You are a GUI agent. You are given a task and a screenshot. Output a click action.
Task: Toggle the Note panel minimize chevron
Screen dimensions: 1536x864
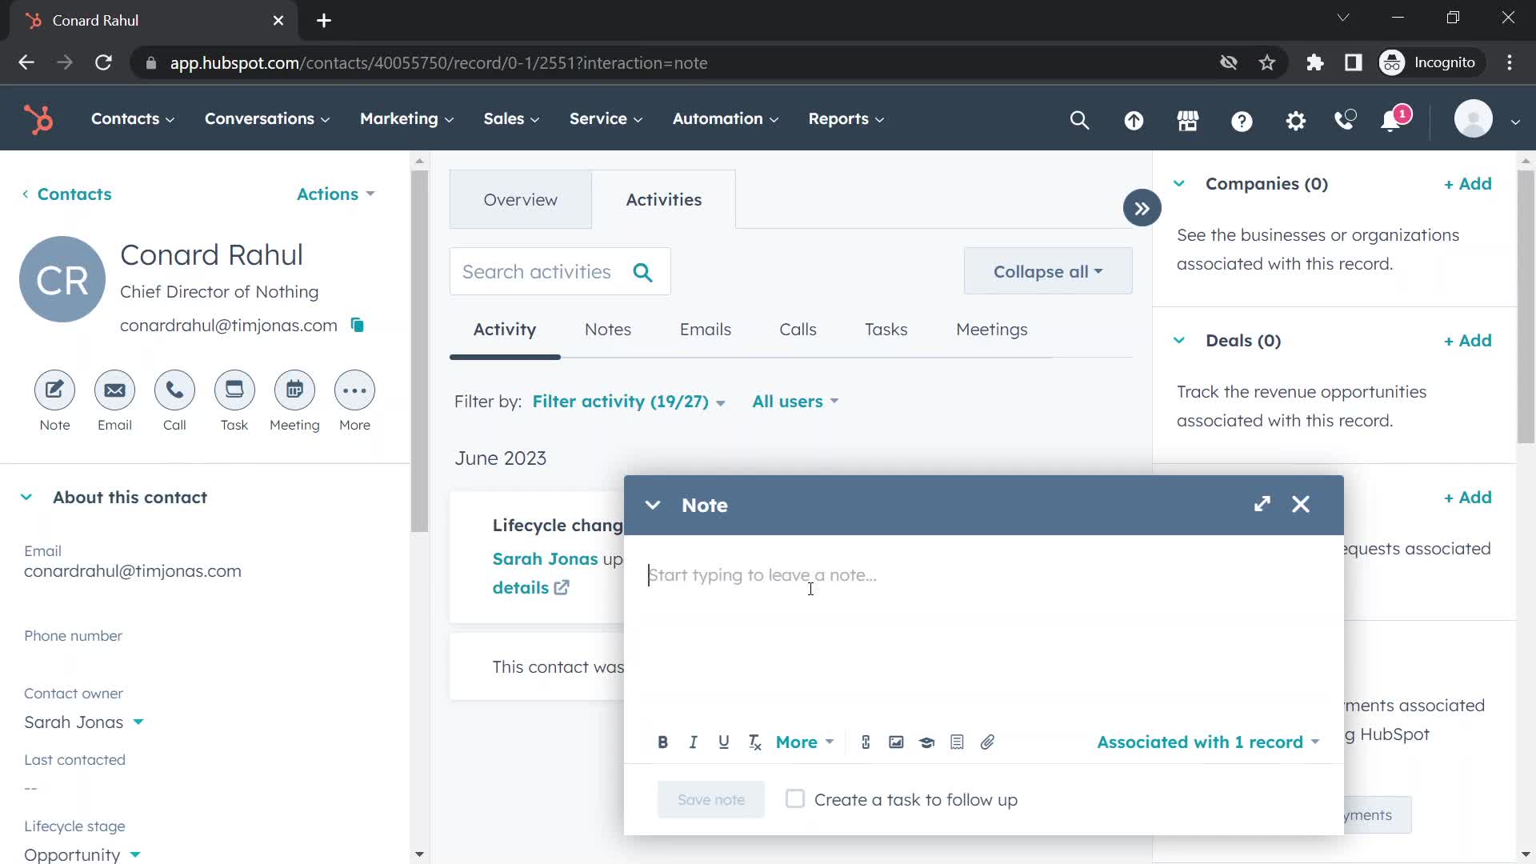pyautogui.click(x=652, y=504)
